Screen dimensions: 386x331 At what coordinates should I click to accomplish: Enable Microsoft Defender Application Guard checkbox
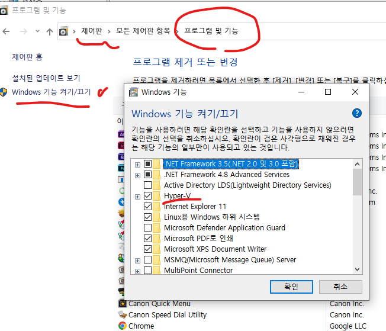tap(147, 227)
